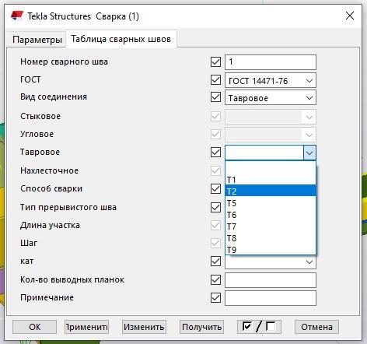367x344 pixels.
Task: Toggle the Номер сварного шва checkbox
Action: [x=215, y=62]
